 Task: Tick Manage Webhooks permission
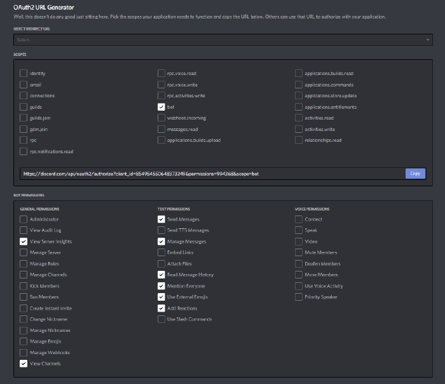point(24,352)
